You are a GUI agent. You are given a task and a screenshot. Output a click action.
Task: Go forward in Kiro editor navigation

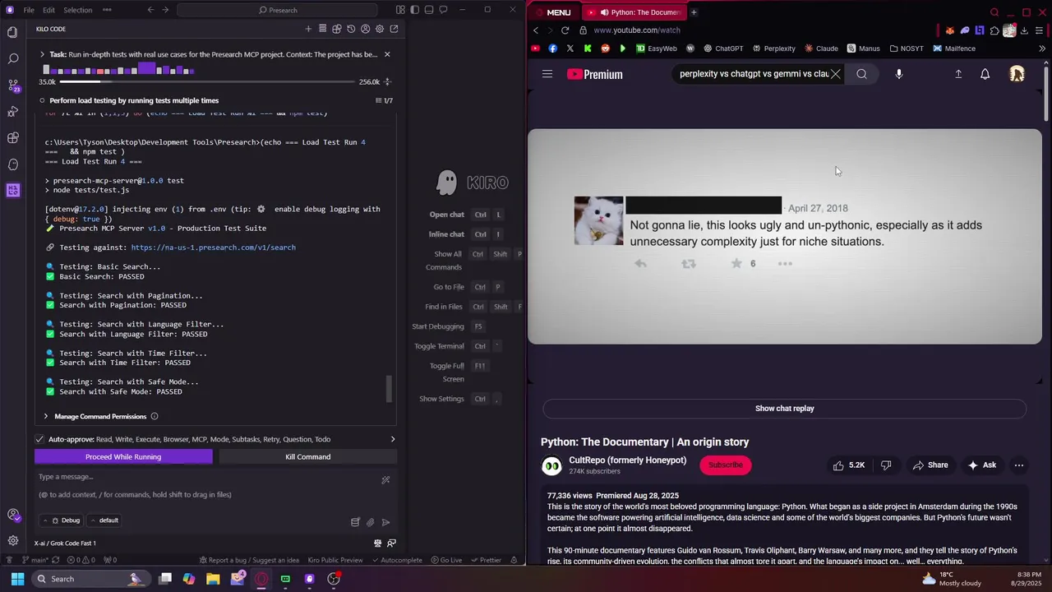click(x=164, y=10)
